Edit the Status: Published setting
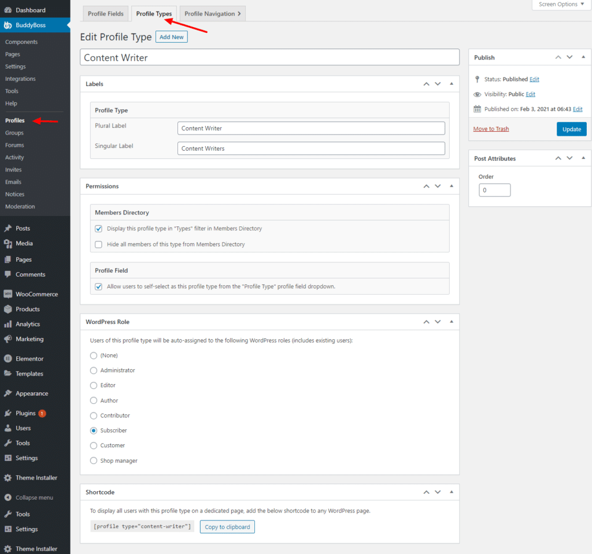 pyautogui.click(x=534, y=79)
